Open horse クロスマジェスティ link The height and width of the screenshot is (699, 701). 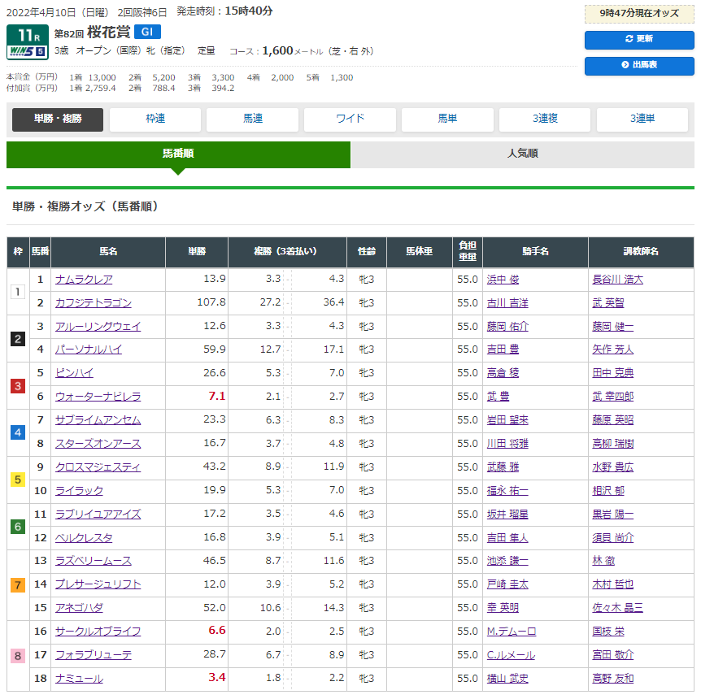(98, 467)
